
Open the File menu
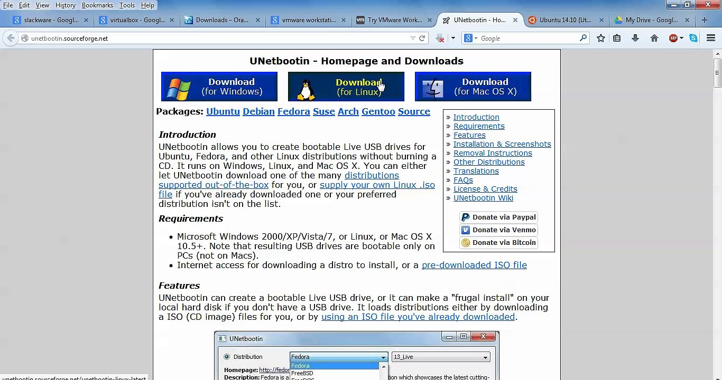pyautogui.click(x=8, y=5)
